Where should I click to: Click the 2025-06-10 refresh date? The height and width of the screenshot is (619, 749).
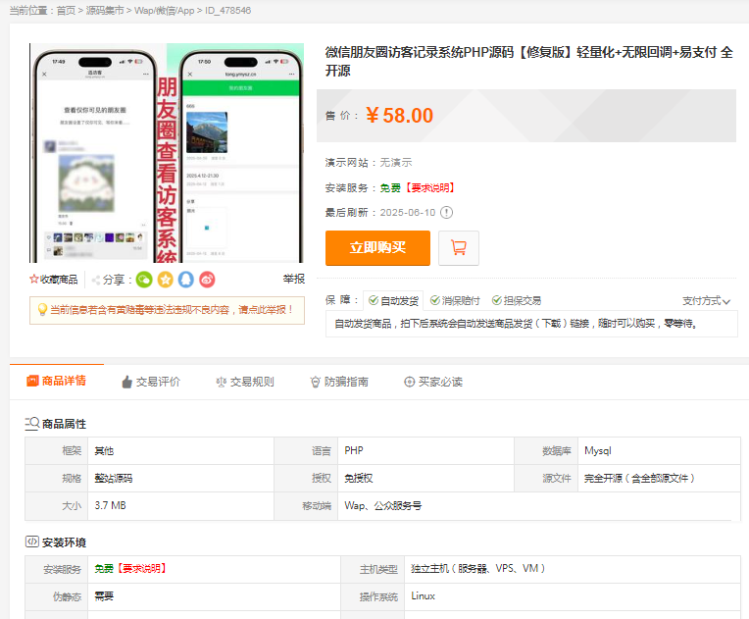click(408, 212)
